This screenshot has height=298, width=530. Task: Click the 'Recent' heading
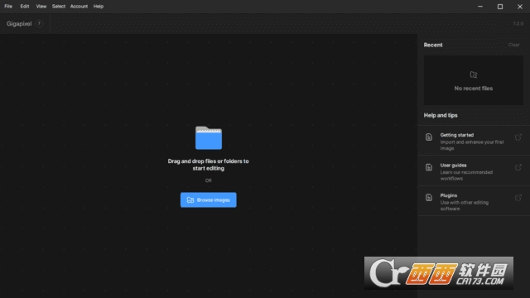[433, 45]
